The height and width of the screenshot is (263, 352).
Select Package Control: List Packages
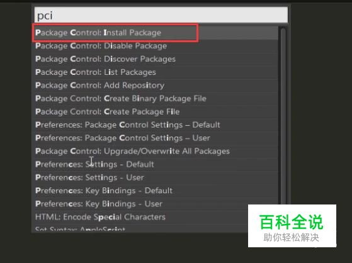[156, 72]
